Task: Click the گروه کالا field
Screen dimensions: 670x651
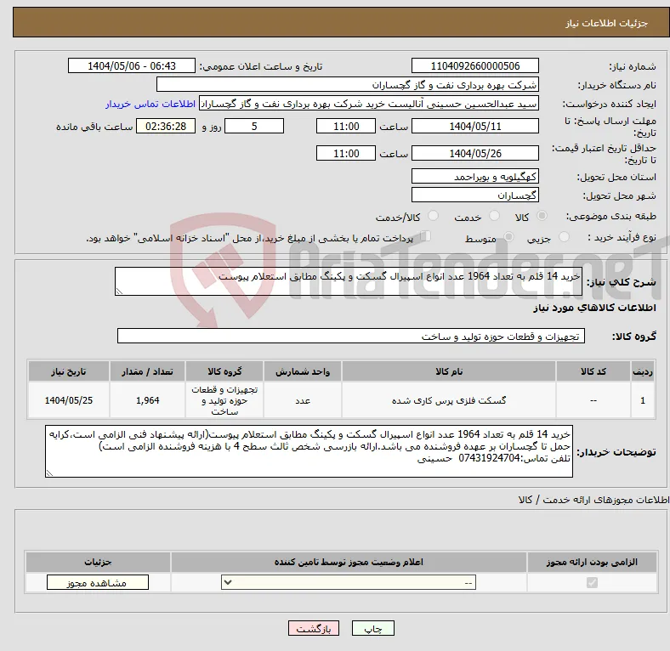Action: (351, 336)
